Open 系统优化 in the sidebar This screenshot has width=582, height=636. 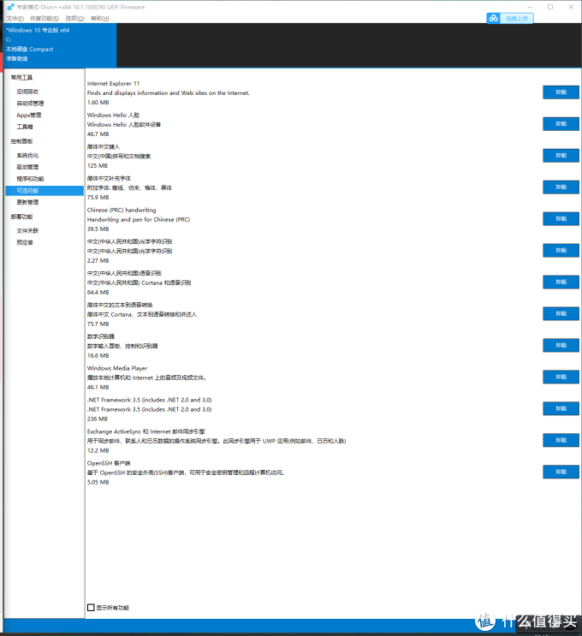point(27,155)
